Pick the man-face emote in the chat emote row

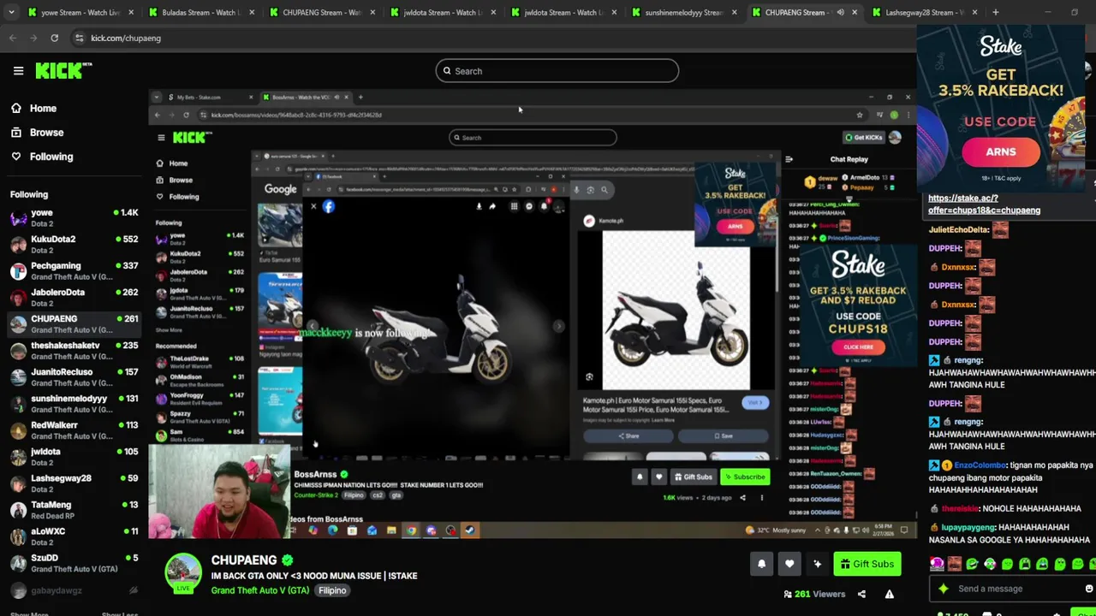[955, 564]
